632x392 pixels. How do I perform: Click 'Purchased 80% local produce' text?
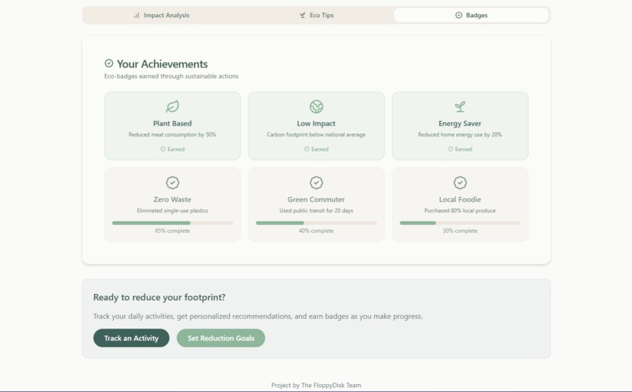[460, 210]
